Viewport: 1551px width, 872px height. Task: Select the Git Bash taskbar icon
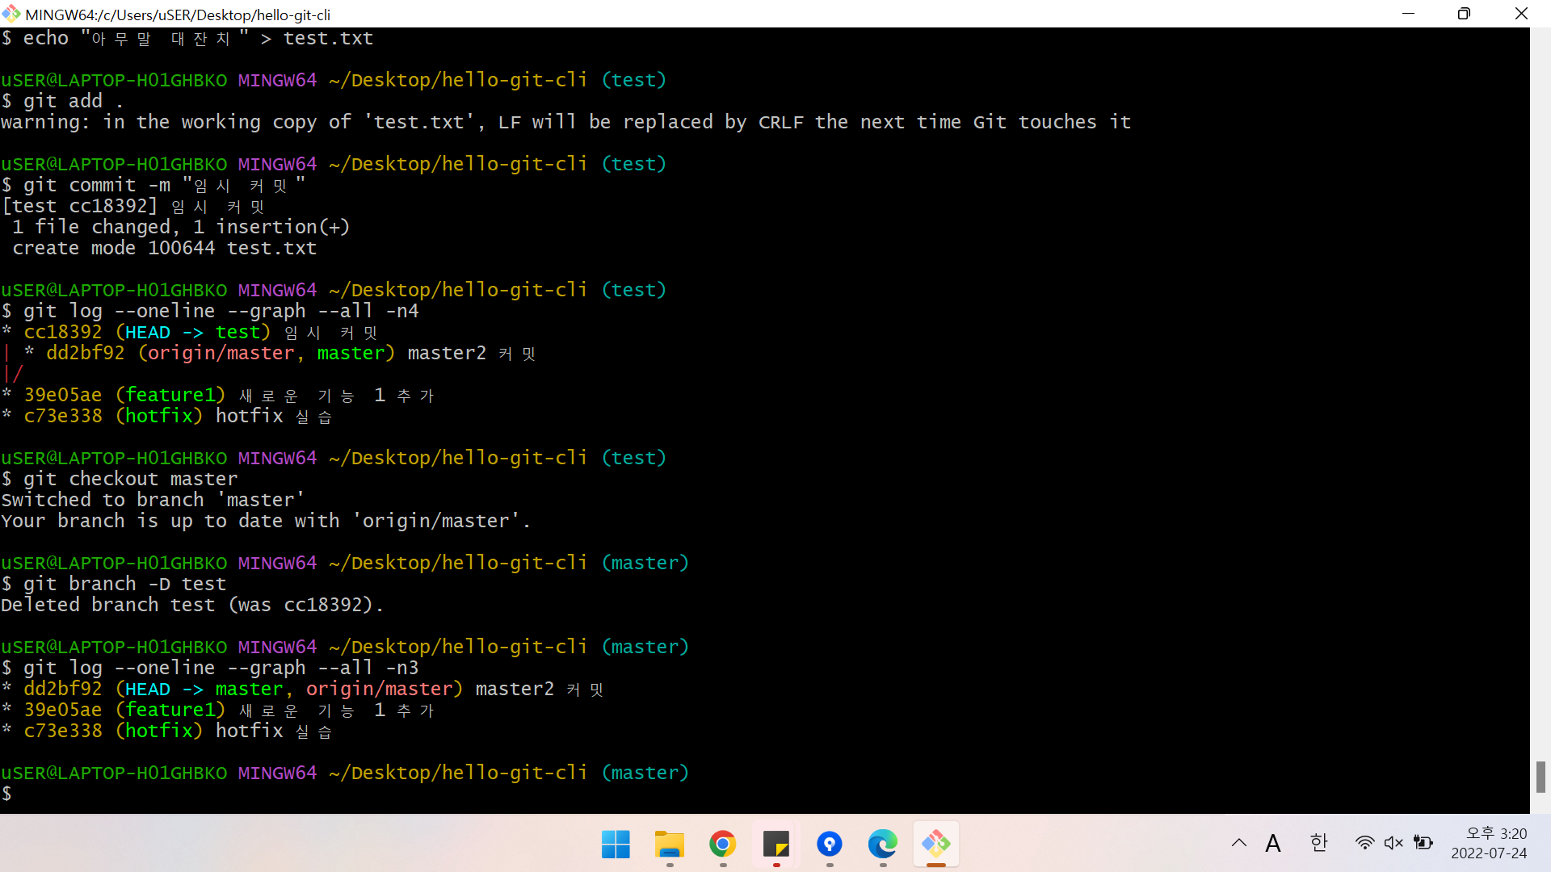coord(936,845)
